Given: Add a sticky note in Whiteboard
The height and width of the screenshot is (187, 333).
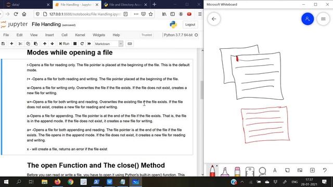Looking at the screenshot, I should [287, 170].
